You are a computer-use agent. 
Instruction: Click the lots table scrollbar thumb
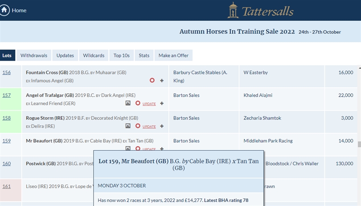pyautogui.click(x=359, y=144)
